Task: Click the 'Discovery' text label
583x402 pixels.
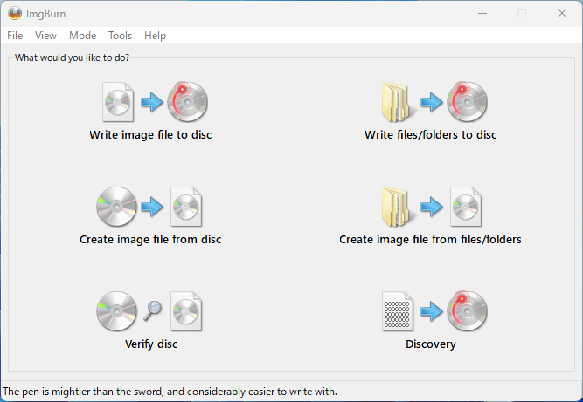Action: coord(431,344)
